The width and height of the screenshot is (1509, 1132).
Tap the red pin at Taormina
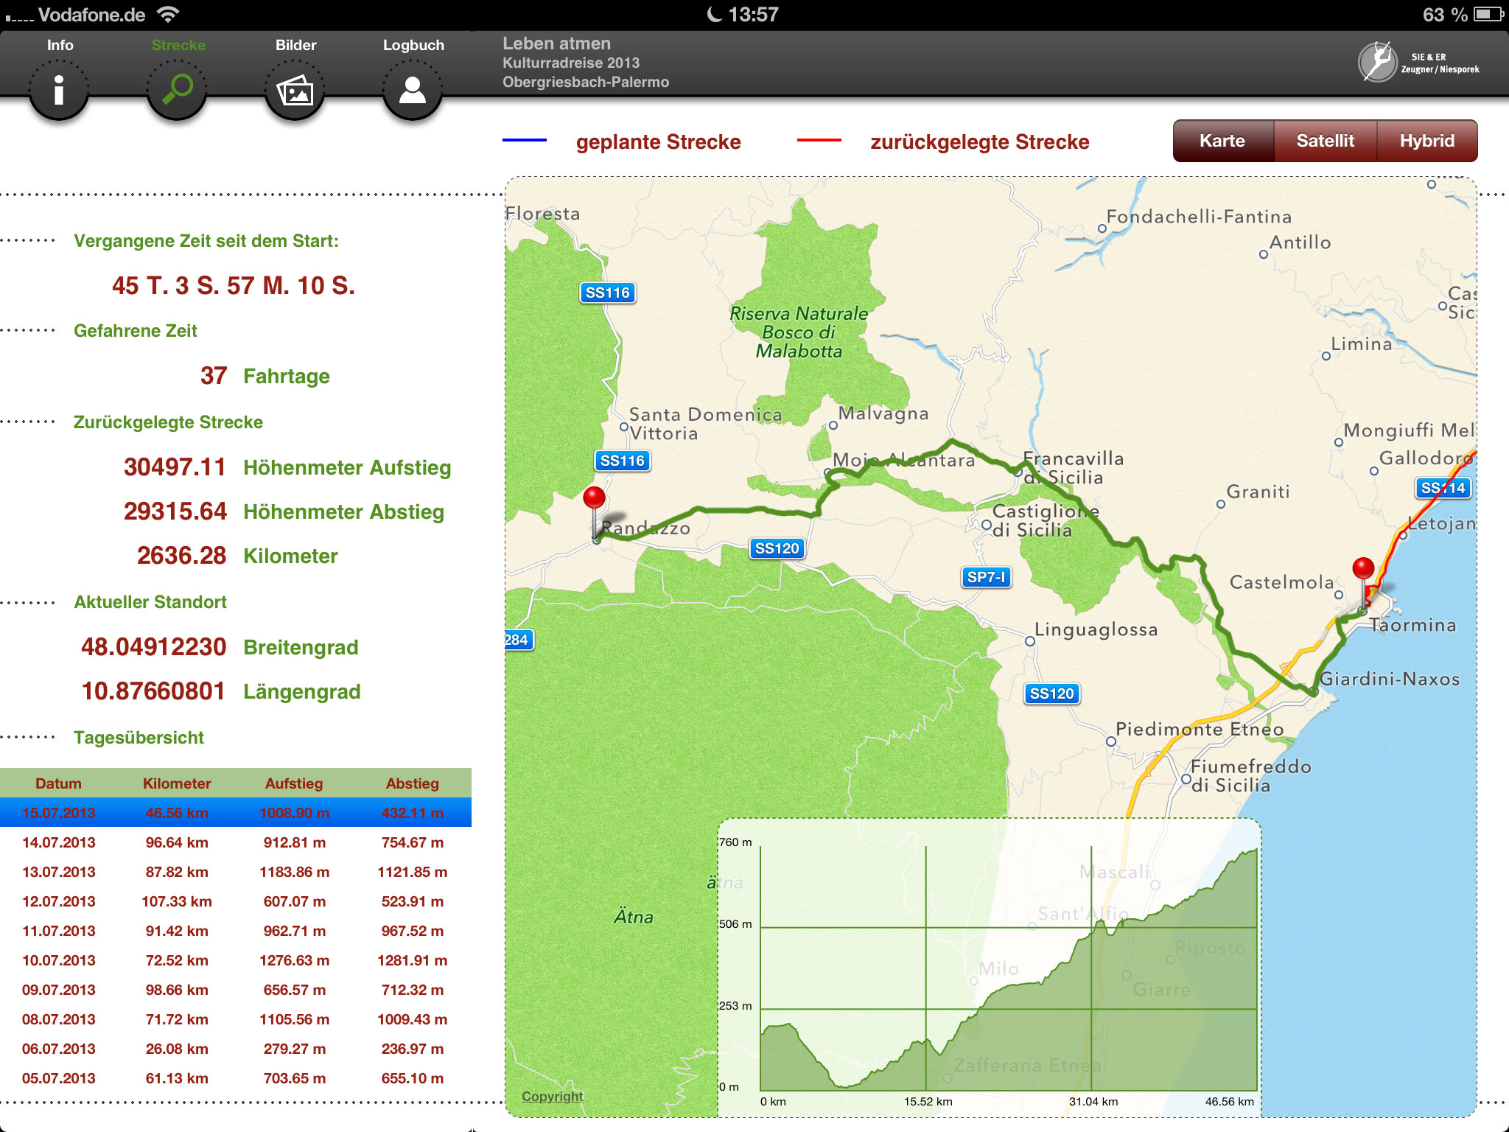point(1363,569)
